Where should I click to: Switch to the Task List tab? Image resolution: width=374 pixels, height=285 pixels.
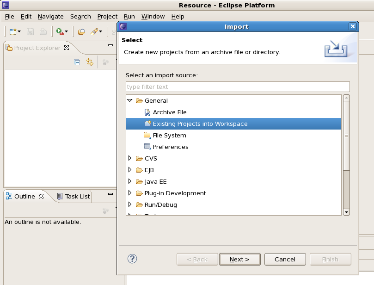[x=73, y=196]
